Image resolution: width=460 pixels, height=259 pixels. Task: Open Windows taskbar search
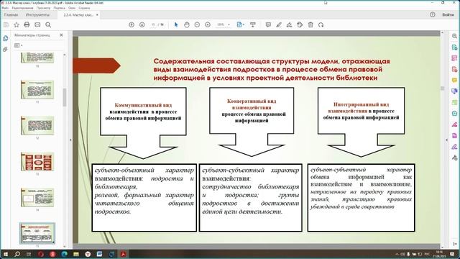point(17,254)
